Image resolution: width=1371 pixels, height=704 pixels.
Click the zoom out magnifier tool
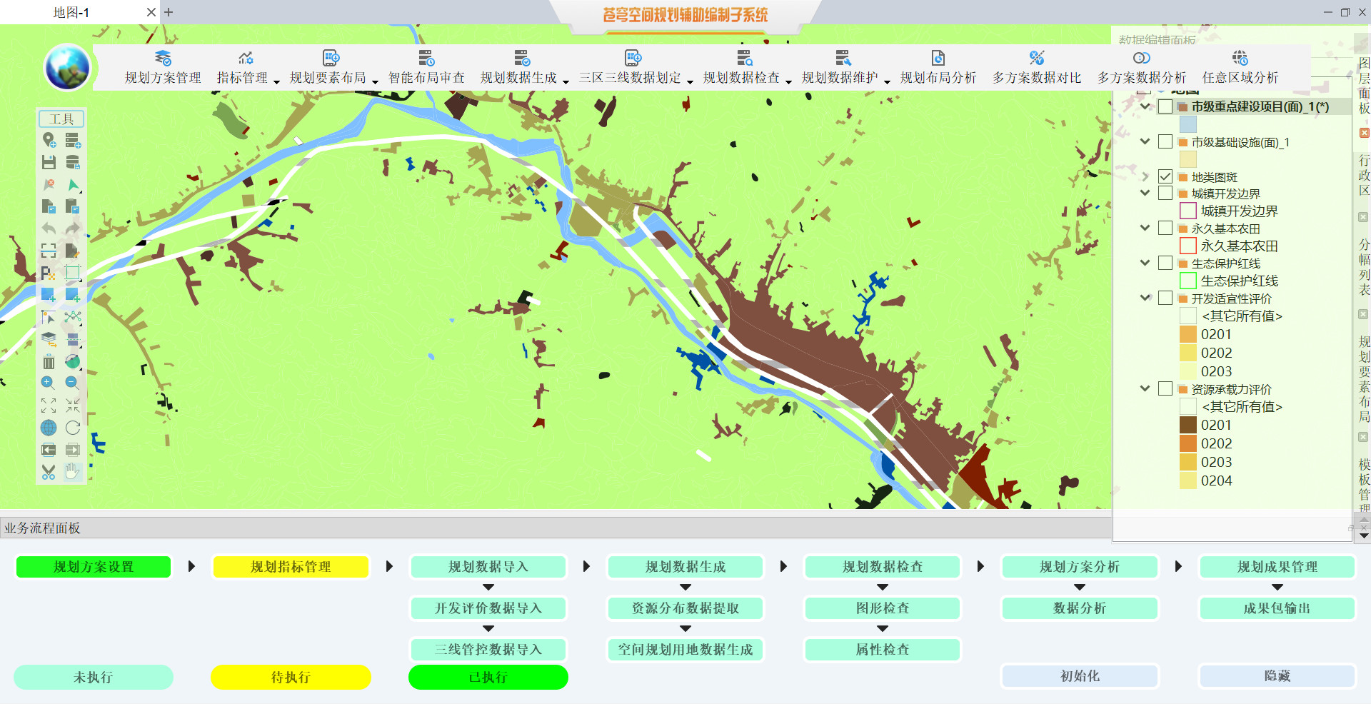point(73,383)
